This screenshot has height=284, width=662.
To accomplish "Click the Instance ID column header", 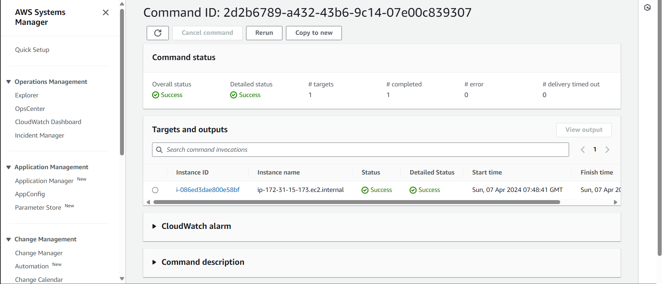I will [x=192, y=172].
